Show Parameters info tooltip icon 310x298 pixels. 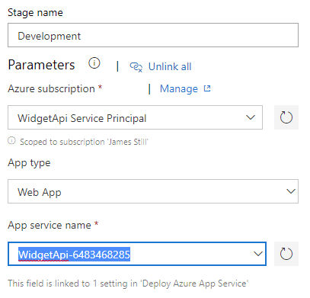(94, 63)
